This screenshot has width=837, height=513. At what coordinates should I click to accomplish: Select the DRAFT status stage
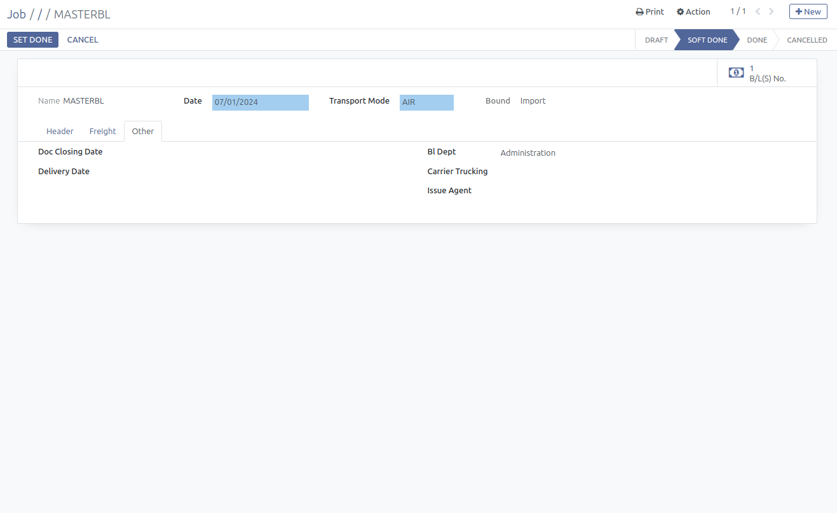656,40
